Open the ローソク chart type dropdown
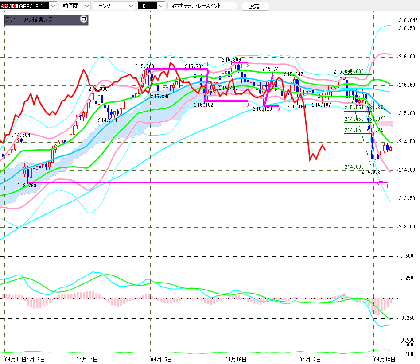This screenshot has width=420, height=364. (131, 6)
